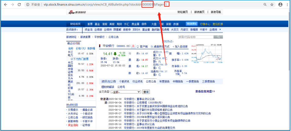Open the 美股 nav item
The image size is (291, 131).
(112, 24)
